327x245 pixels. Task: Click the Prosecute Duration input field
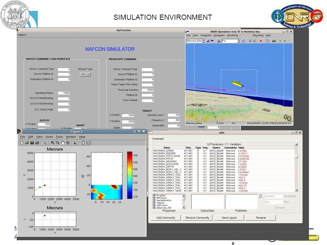147,90
